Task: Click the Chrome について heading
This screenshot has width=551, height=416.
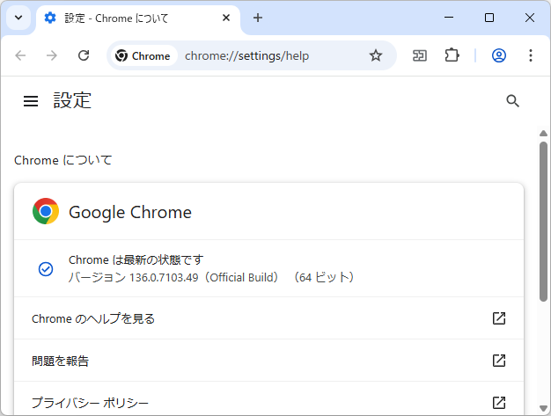Action: [62, 160]
